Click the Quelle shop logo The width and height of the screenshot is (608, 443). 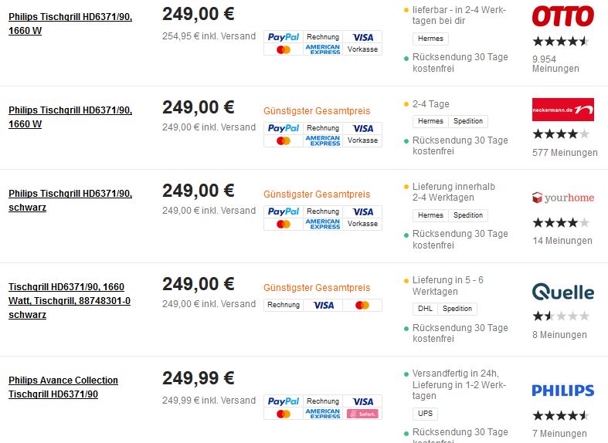tap(562, 292)
